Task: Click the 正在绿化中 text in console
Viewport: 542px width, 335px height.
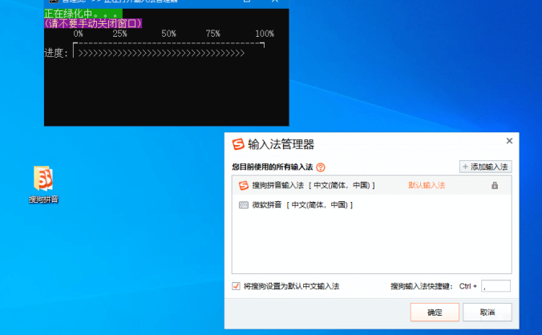Action: 83,14
